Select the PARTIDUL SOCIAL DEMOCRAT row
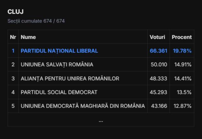Screen dimensions: 202x139 coord(59,92)
